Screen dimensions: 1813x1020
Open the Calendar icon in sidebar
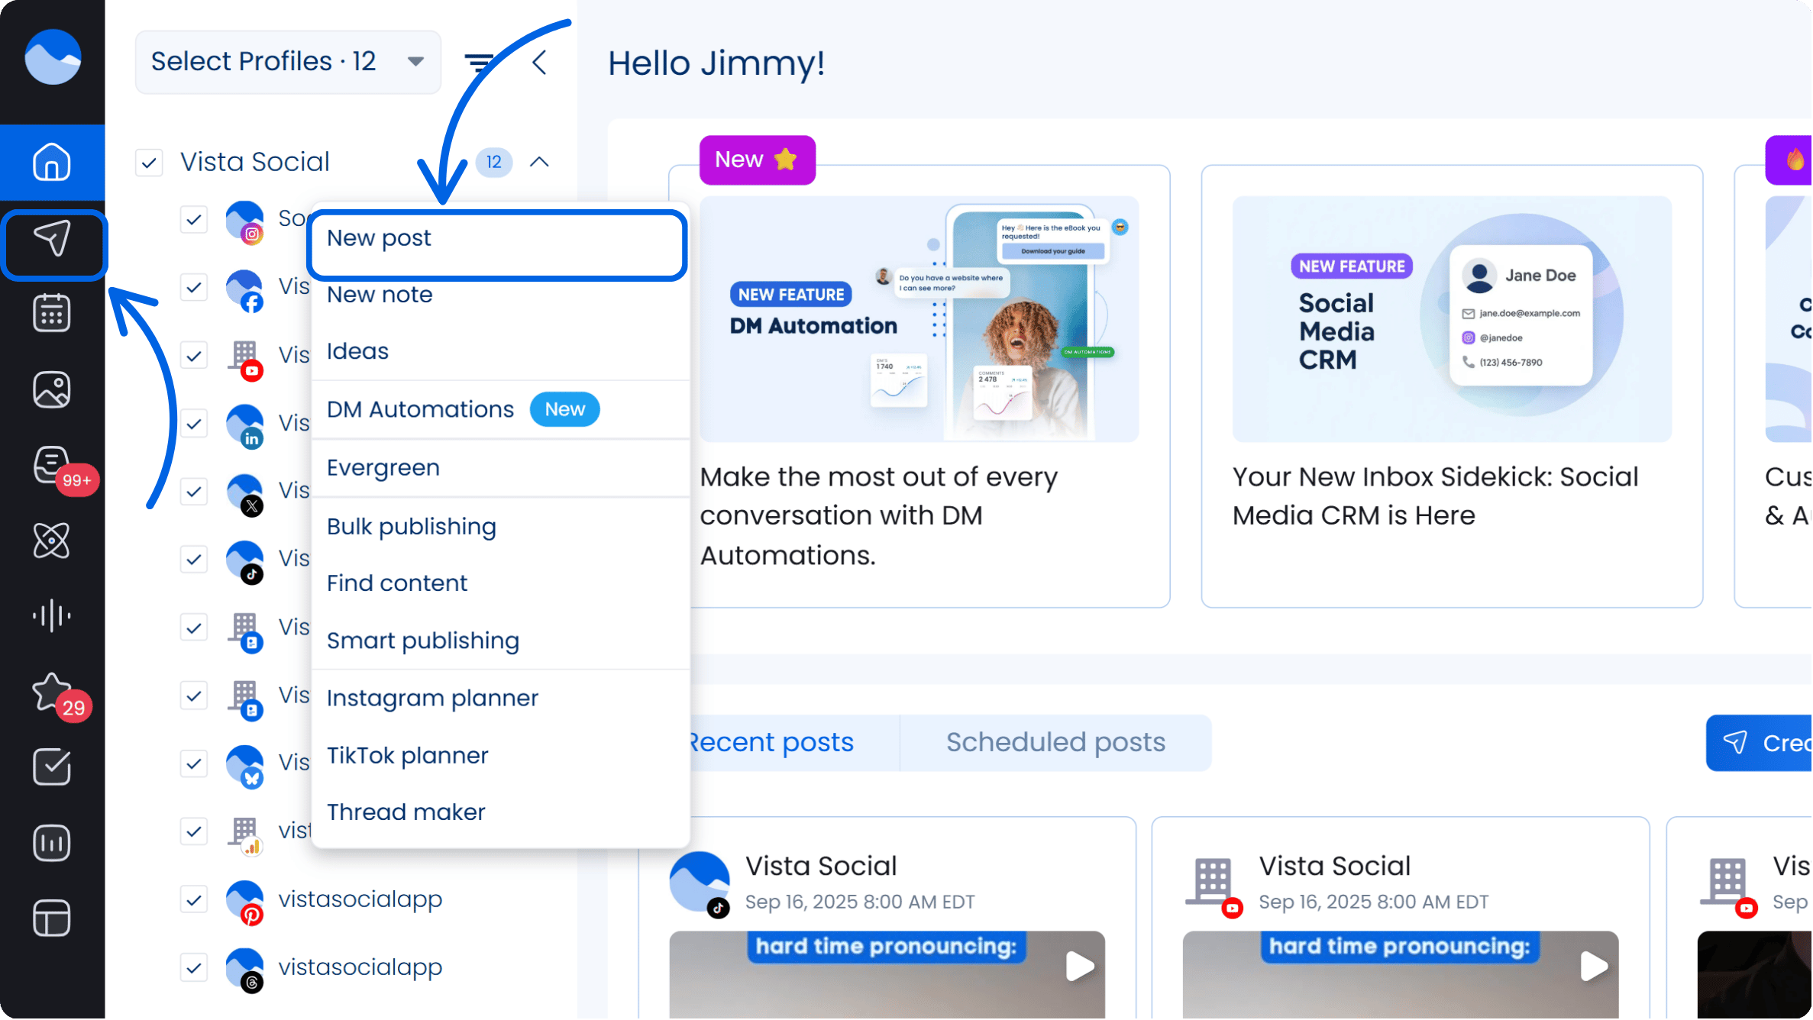pyautogui.click(x=52, y=313)
